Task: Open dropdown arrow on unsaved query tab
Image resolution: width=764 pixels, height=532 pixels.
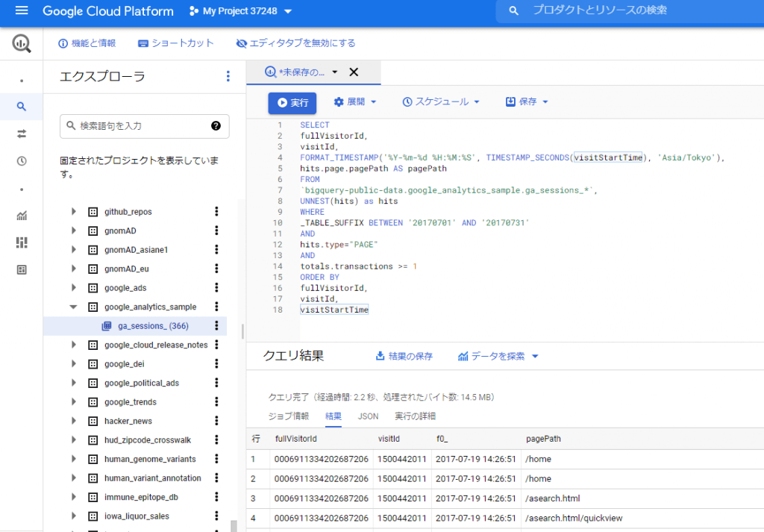Action: [335, 72]
